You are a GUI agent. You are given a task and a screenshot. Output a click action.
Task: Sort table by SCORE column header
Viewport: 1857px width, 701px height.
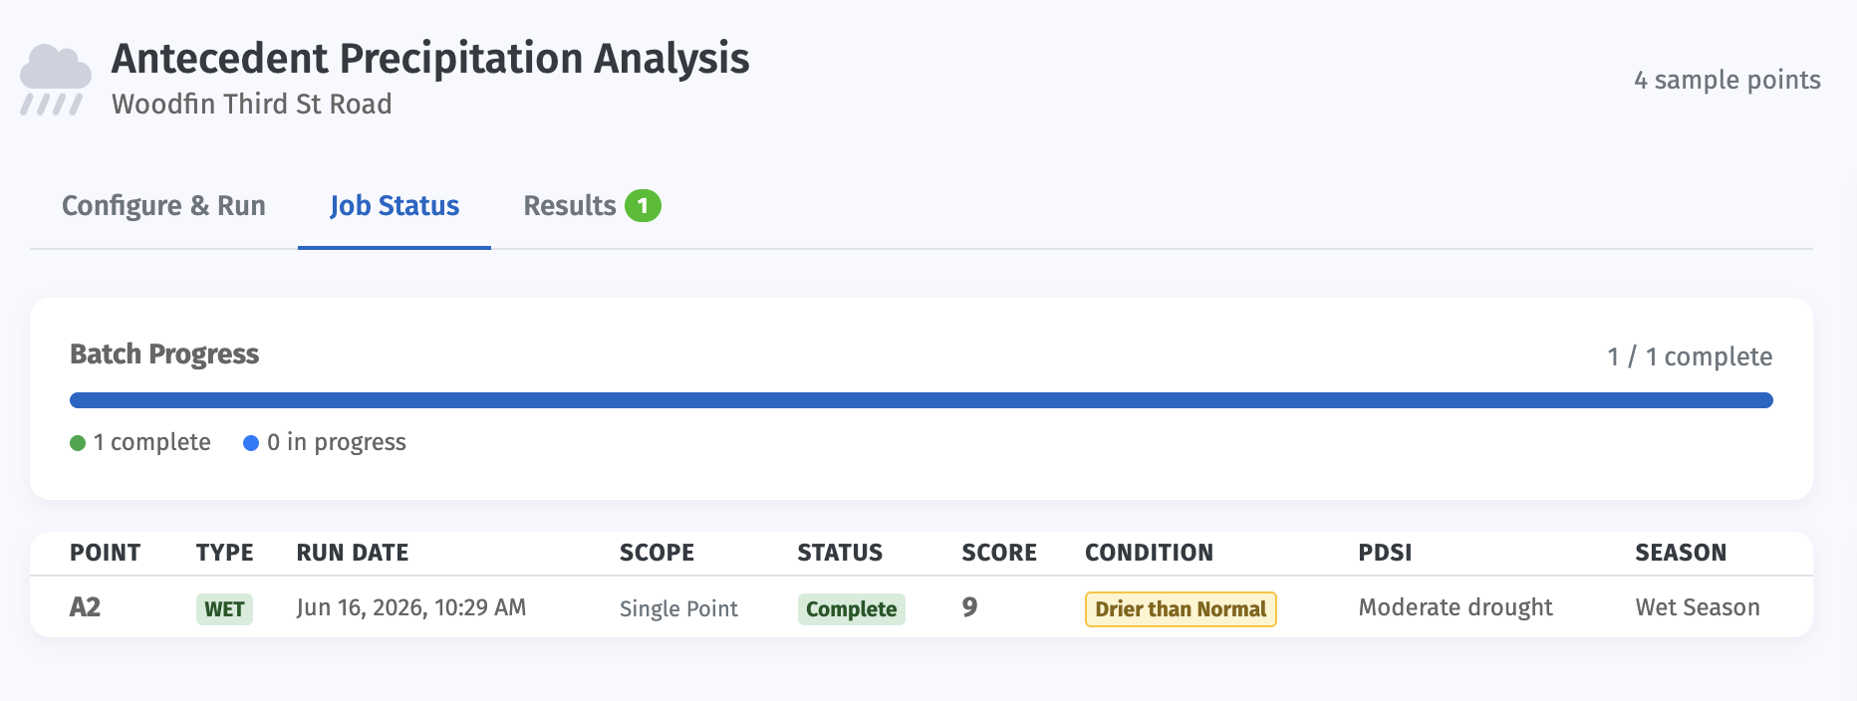(x=999, y=553)
